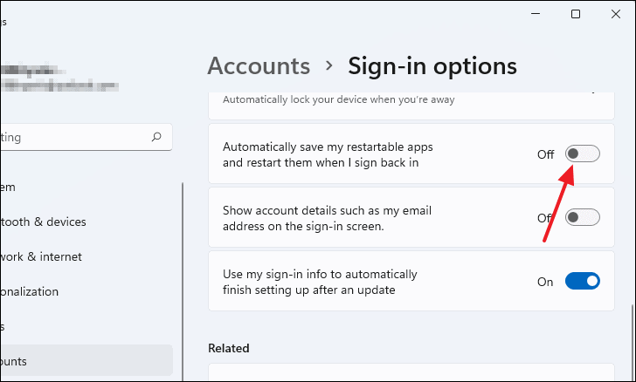This screenshot has height=382, width=636.
Task: Close the Settings window
Action: point(616,14)
